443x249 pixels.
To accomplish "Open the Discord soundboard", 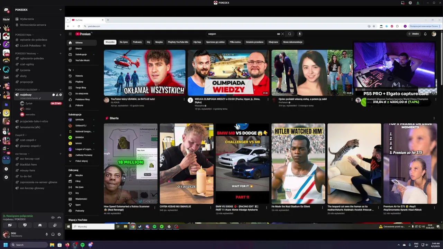I will (x=55, y=225).
